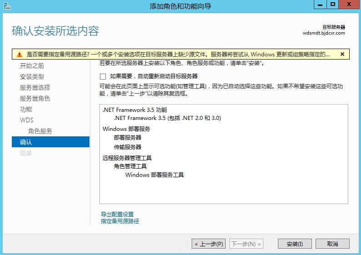The height and width of the screenshot is (255, 361).
Task: Maximize the wizard window
Action: (333, 5)
